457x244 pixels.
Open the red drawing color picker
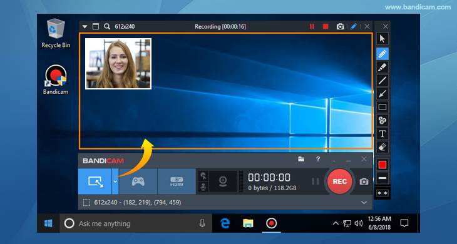pyautogui.click(x=382, y=165)
